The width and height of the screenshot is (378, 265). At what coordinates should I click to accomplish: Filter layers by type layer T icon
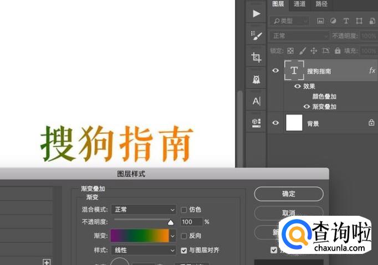click(x=346, y=21)
